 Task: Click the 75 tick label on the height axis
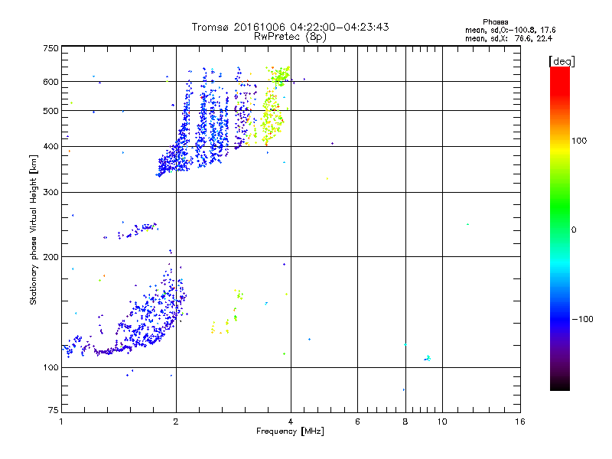[x=54, y=410]
